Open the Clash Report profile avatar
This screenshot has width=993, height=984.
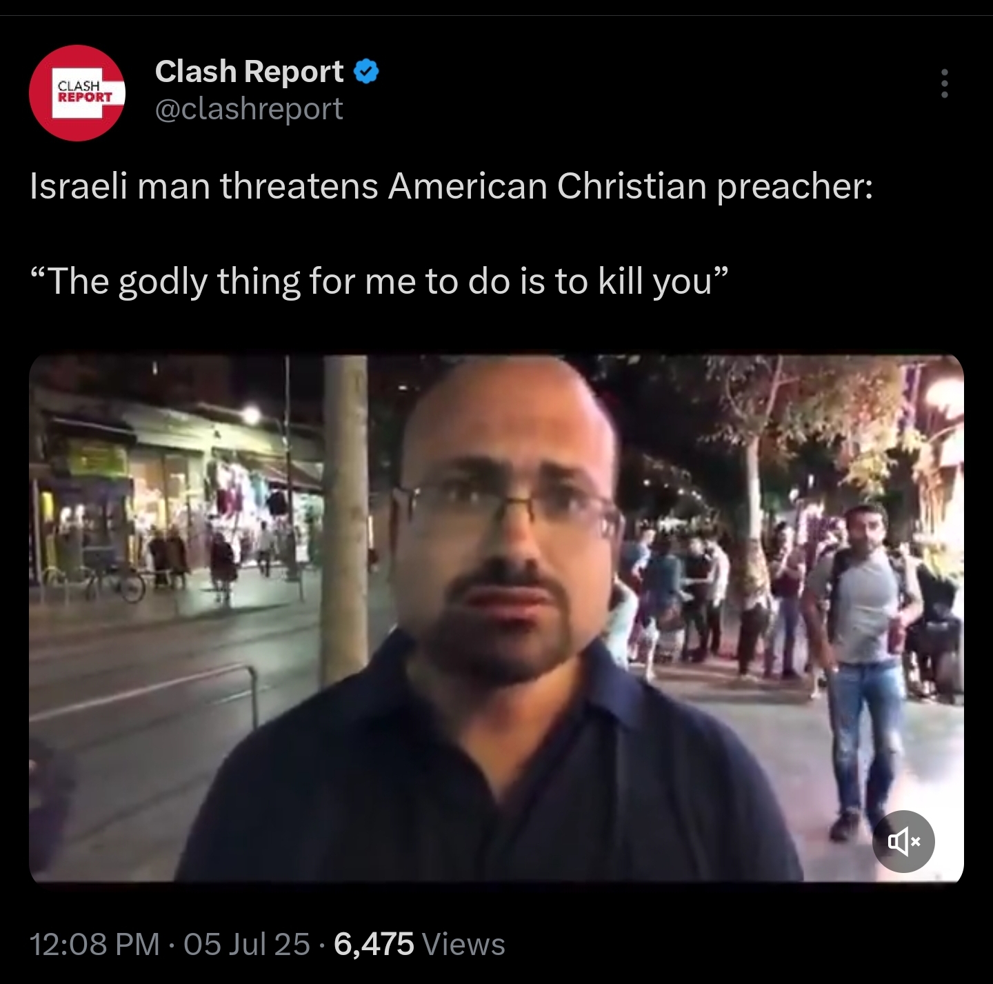(x=77, y=93)
